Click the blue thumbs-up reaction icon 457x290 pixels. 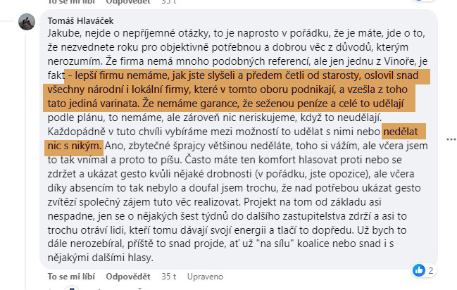[419, 270]
